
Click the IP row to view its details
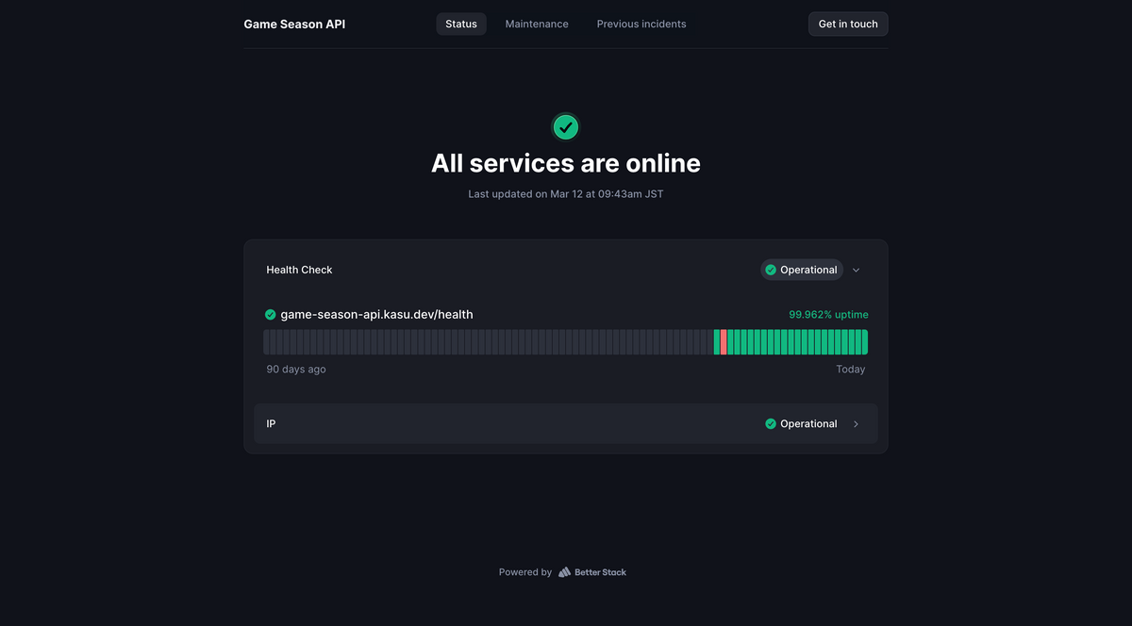(x=565, y=423)
